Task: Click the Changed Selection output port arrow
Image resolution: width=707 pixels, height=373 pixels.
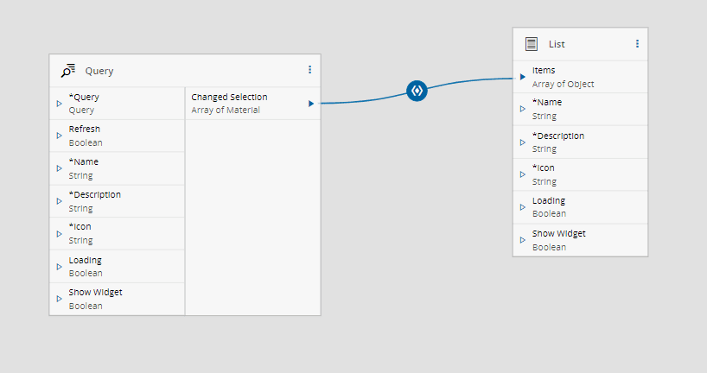Action: (311, 104)
